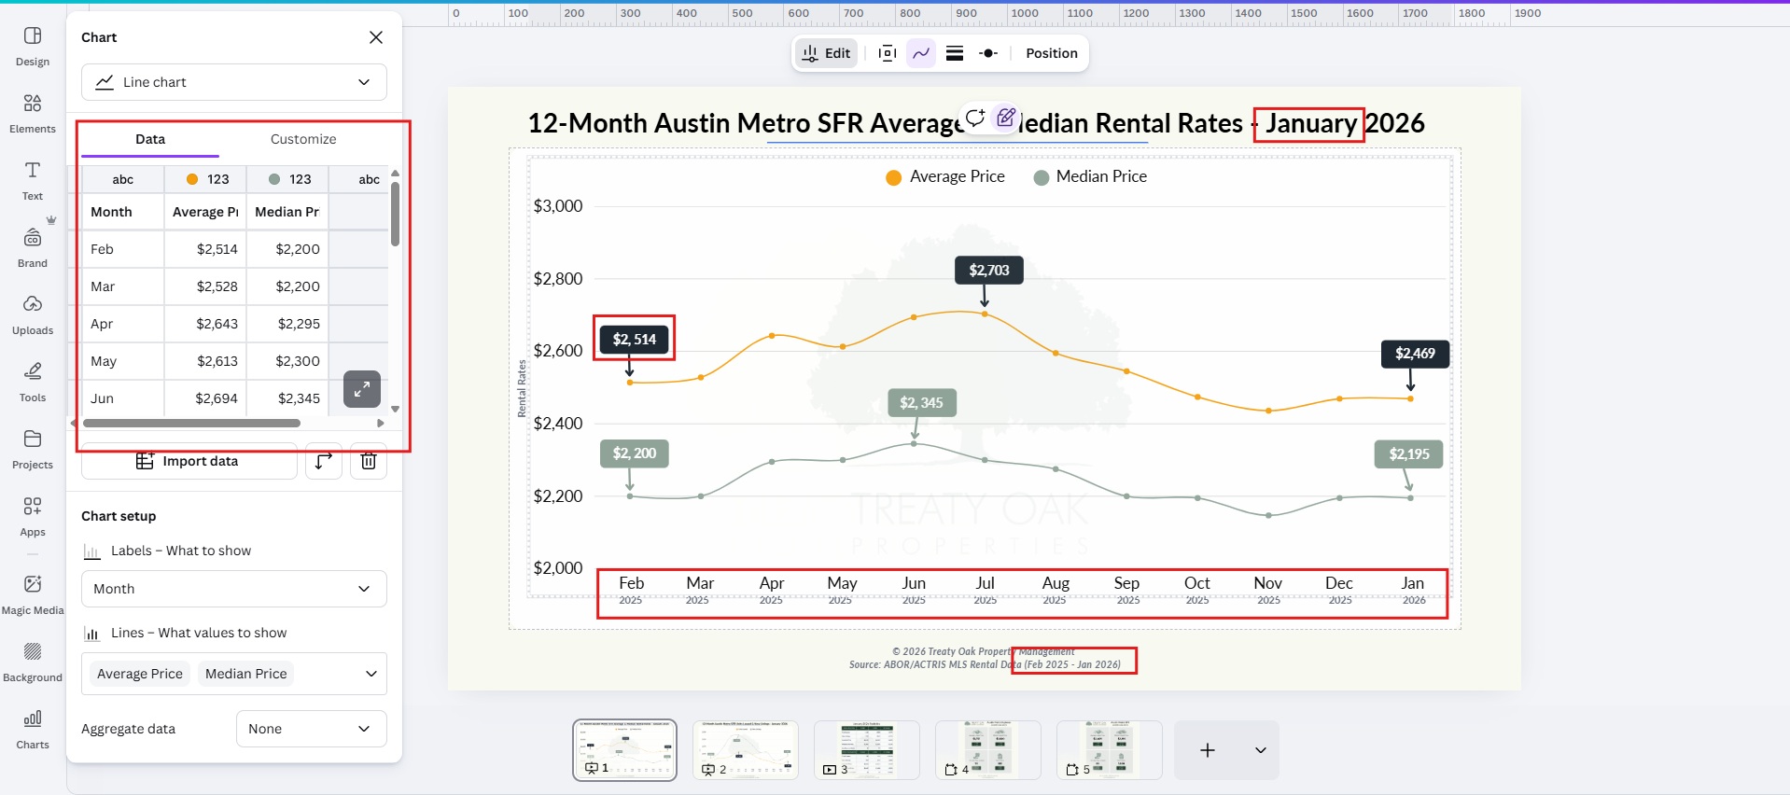Open the Brand sidebar panel
This screenshot has height=795, width=1790.
point(33,247)
